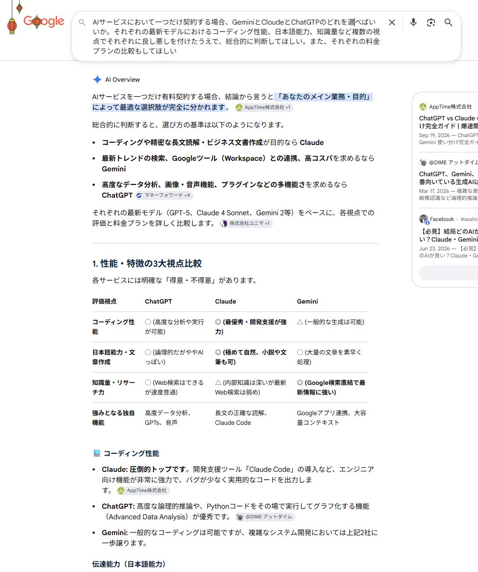Click the Facebook source avatar in the side panel
Image resolution: width=478 pixels, height=572 pixels.
click(424, 219)
